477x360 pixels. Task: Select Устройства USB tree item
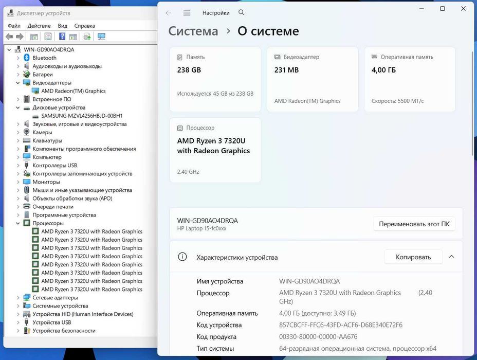pos(52,322)
